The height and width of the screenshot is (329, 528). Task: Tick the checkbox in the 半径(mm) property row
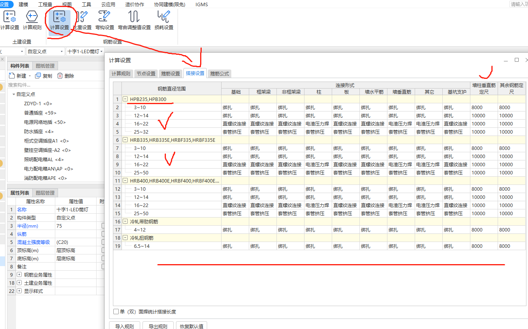coord(104,226)
